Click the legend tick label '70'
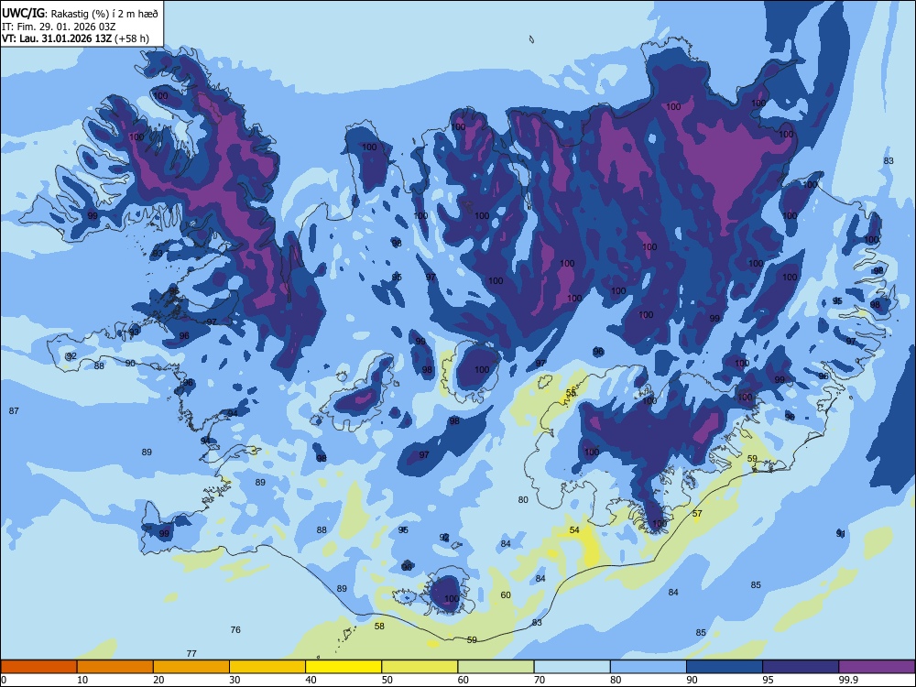 coord(540,680)
